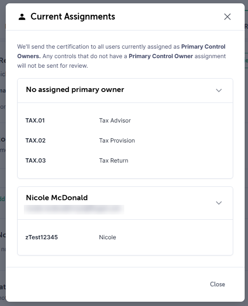Image resolution: width=248 pixels, height=306 pixels.
Task: Collapse the Nicole McDonald section chevron
Action: click(x=219, y=203)
